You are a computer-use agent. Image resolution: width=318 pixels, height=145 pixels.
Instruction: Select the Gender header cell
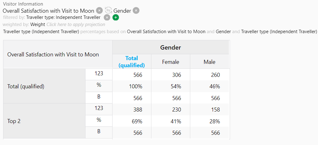[171, 47]
